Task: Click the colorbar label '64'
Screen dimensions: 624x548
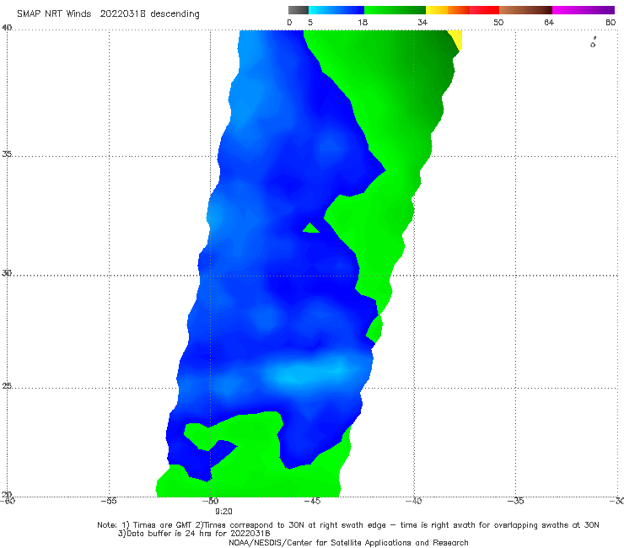Action: pyautogui.click(x=549, y=22)
